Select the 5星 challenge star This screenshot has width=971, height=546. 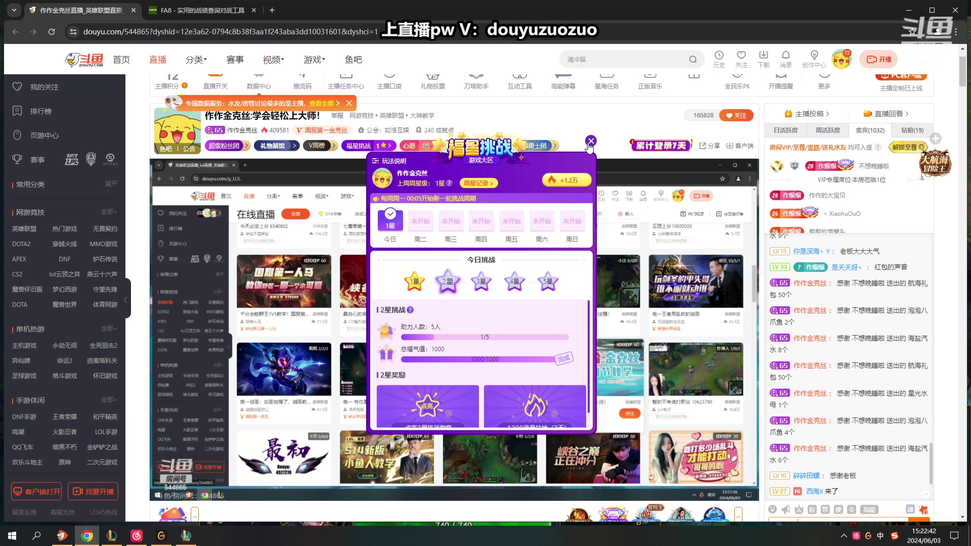pyautogui.click(x=548, y=282)
